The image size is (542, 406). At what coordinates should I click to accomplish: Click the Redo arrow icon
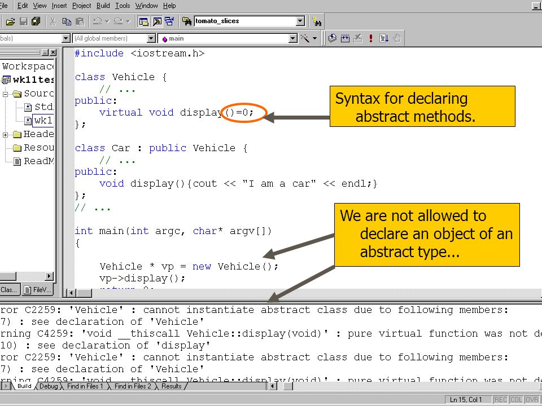click(x=118, y=21)
